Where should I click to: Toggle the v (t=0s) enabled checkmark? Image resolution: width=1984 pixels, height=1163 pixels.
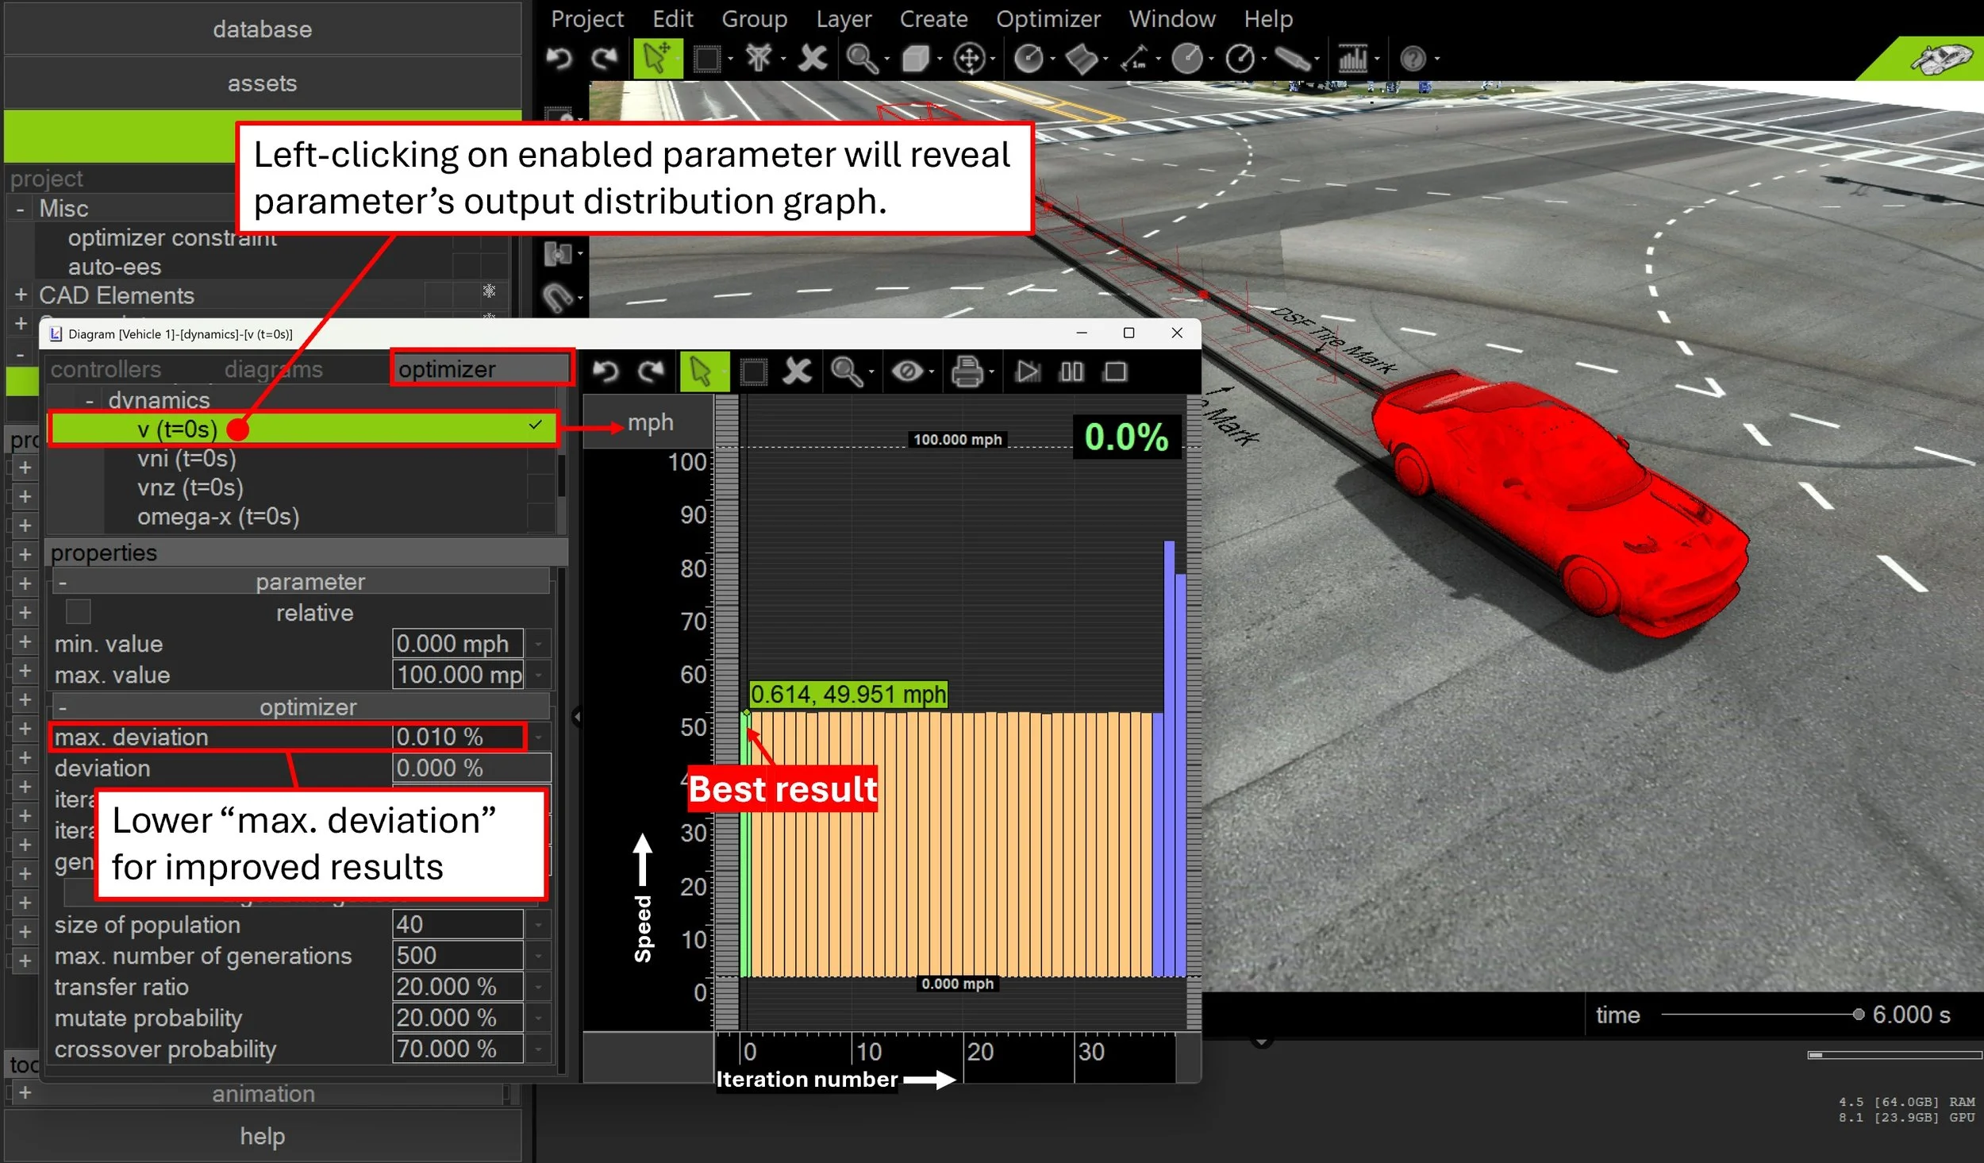[536, 426]
